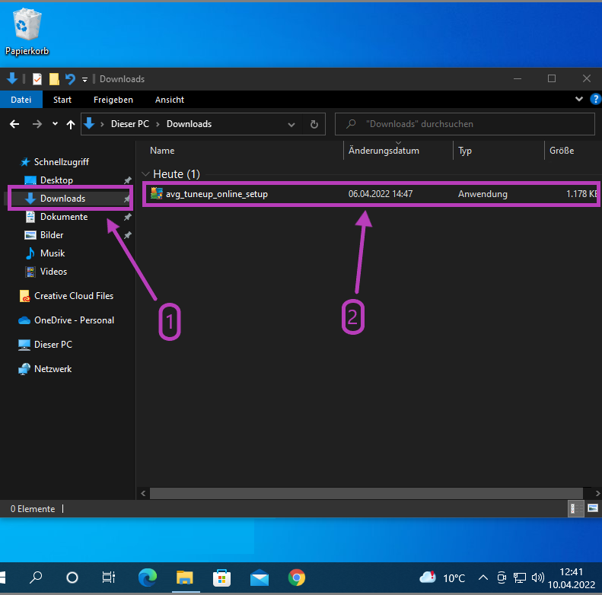The width and height of the screenshot is (602, 595).
Task: Open Task View on the taskbar
Action: click(x=109, y=577)
